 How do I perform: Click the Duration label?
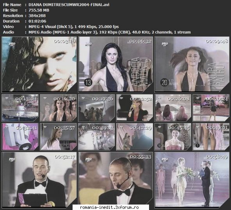pyautogui.click(x=11, y=21)
